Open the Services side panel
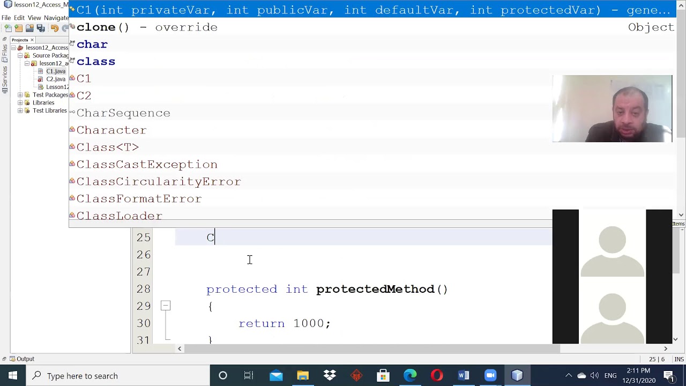The width and height of the screenshot is (686, 386). [x=5, y=80]
